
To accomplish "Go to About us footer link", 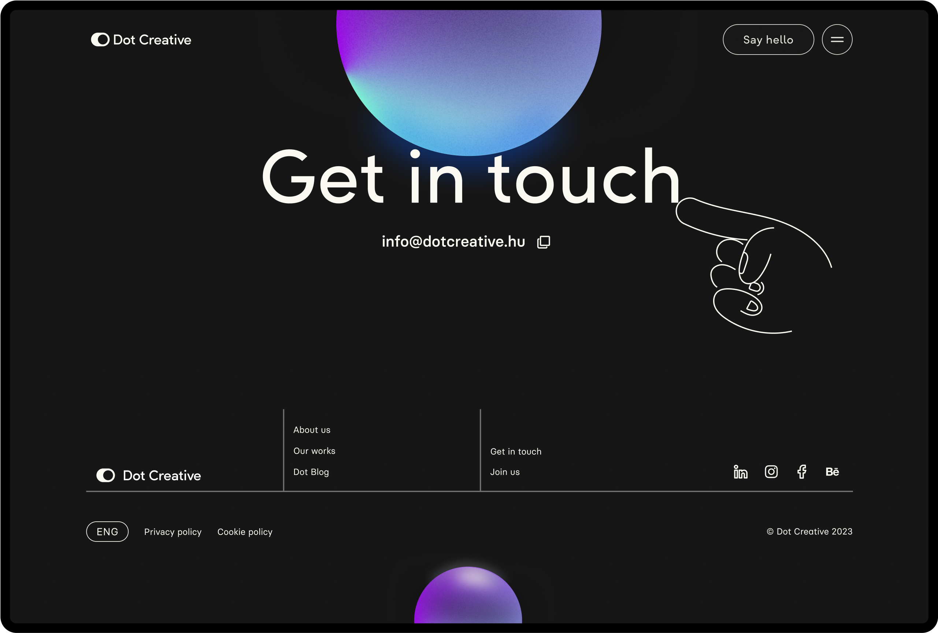I will pos(312,430).
